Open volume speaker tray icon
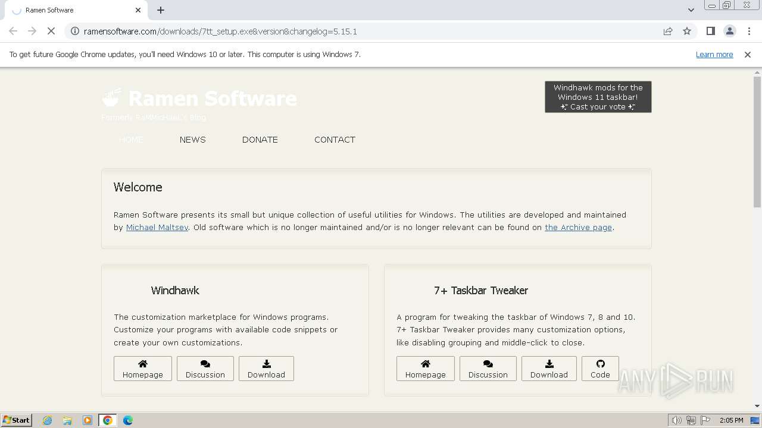Screen dimensions: 762x428 pyautogui.click(x=677, y=420)
